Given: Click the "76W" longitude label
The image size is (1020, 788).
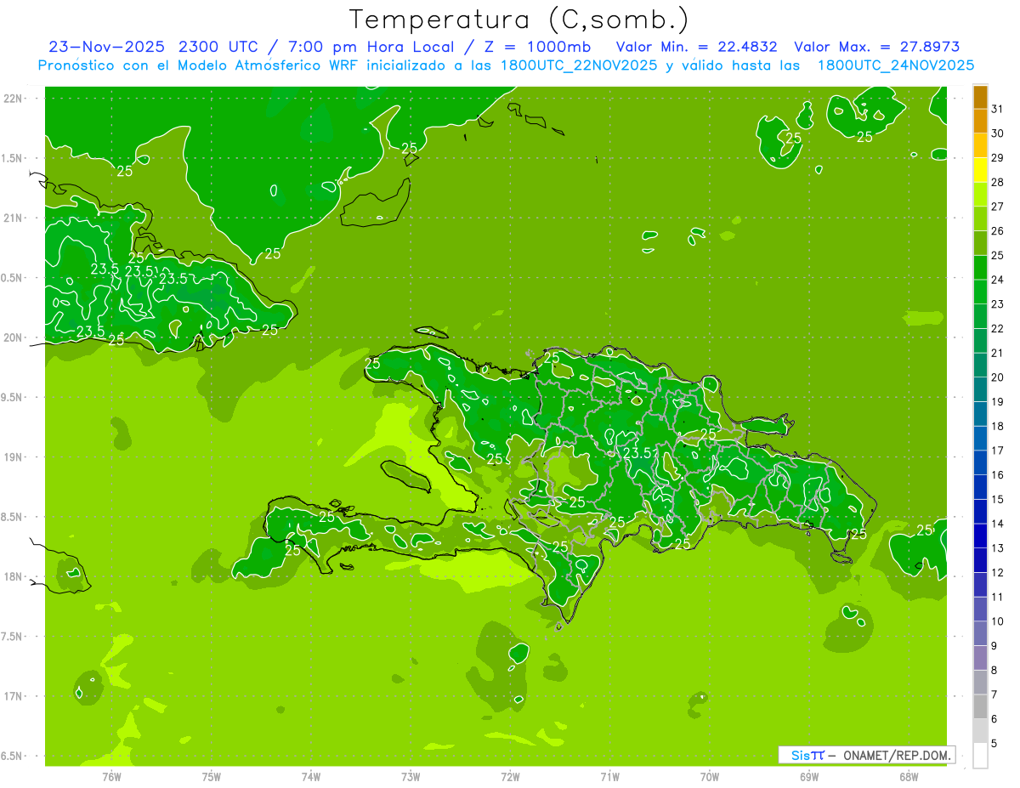Looking at the screenshot, I should pos(111,777).
